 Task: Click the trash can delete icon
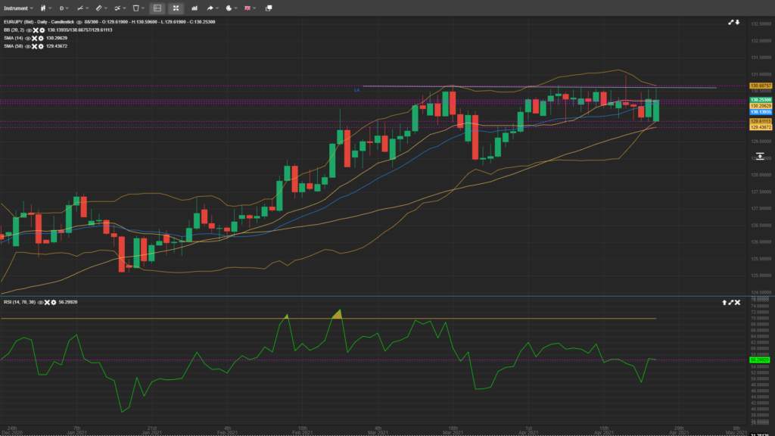136,8
